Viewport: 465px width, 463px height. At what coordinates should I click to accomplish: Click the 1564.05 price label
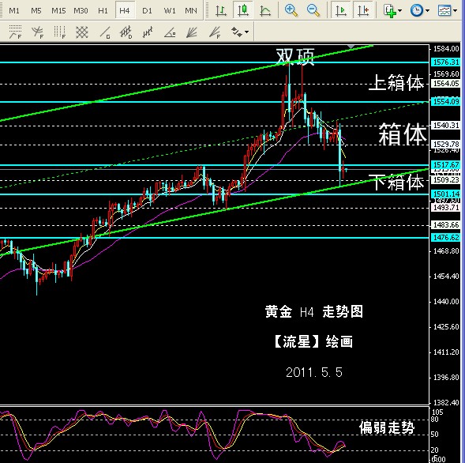click(x=446, y=84)
